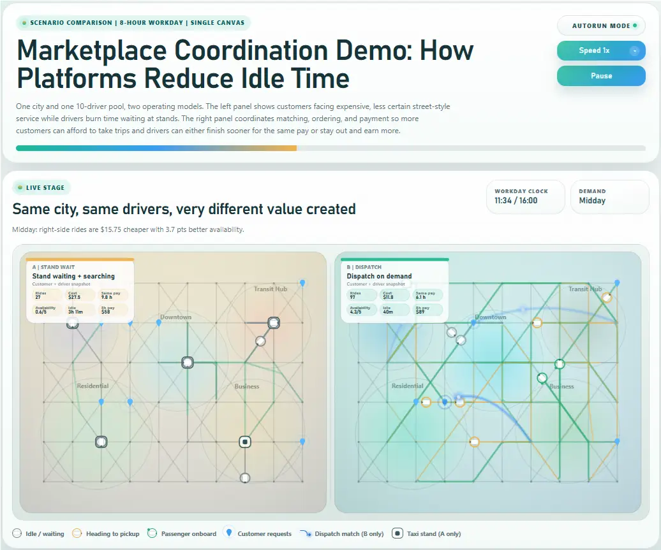
Task: Open the Demand selector showing Midday
Action: (610, 196)
